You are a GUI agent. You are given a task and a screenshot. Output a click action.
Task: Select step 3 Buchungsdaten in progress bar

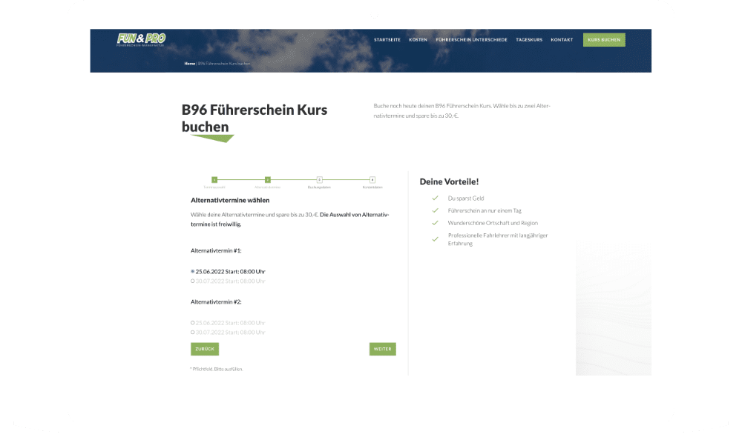pos(319,179)
